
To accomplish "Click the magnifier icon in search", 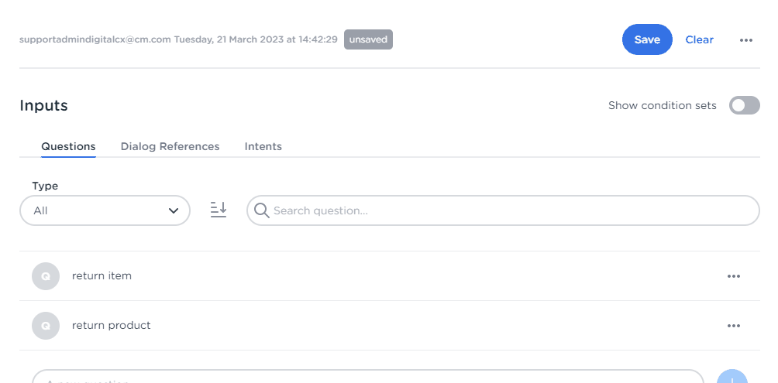I will click(262, 210).
